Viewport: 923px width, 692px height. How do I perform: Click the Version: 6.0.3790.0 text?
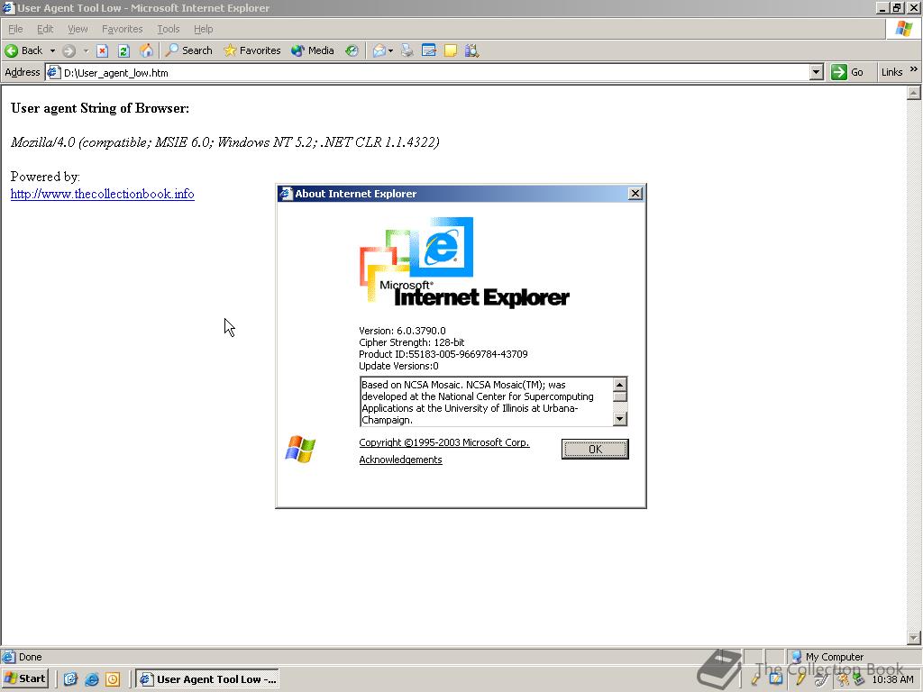point(402,331)
